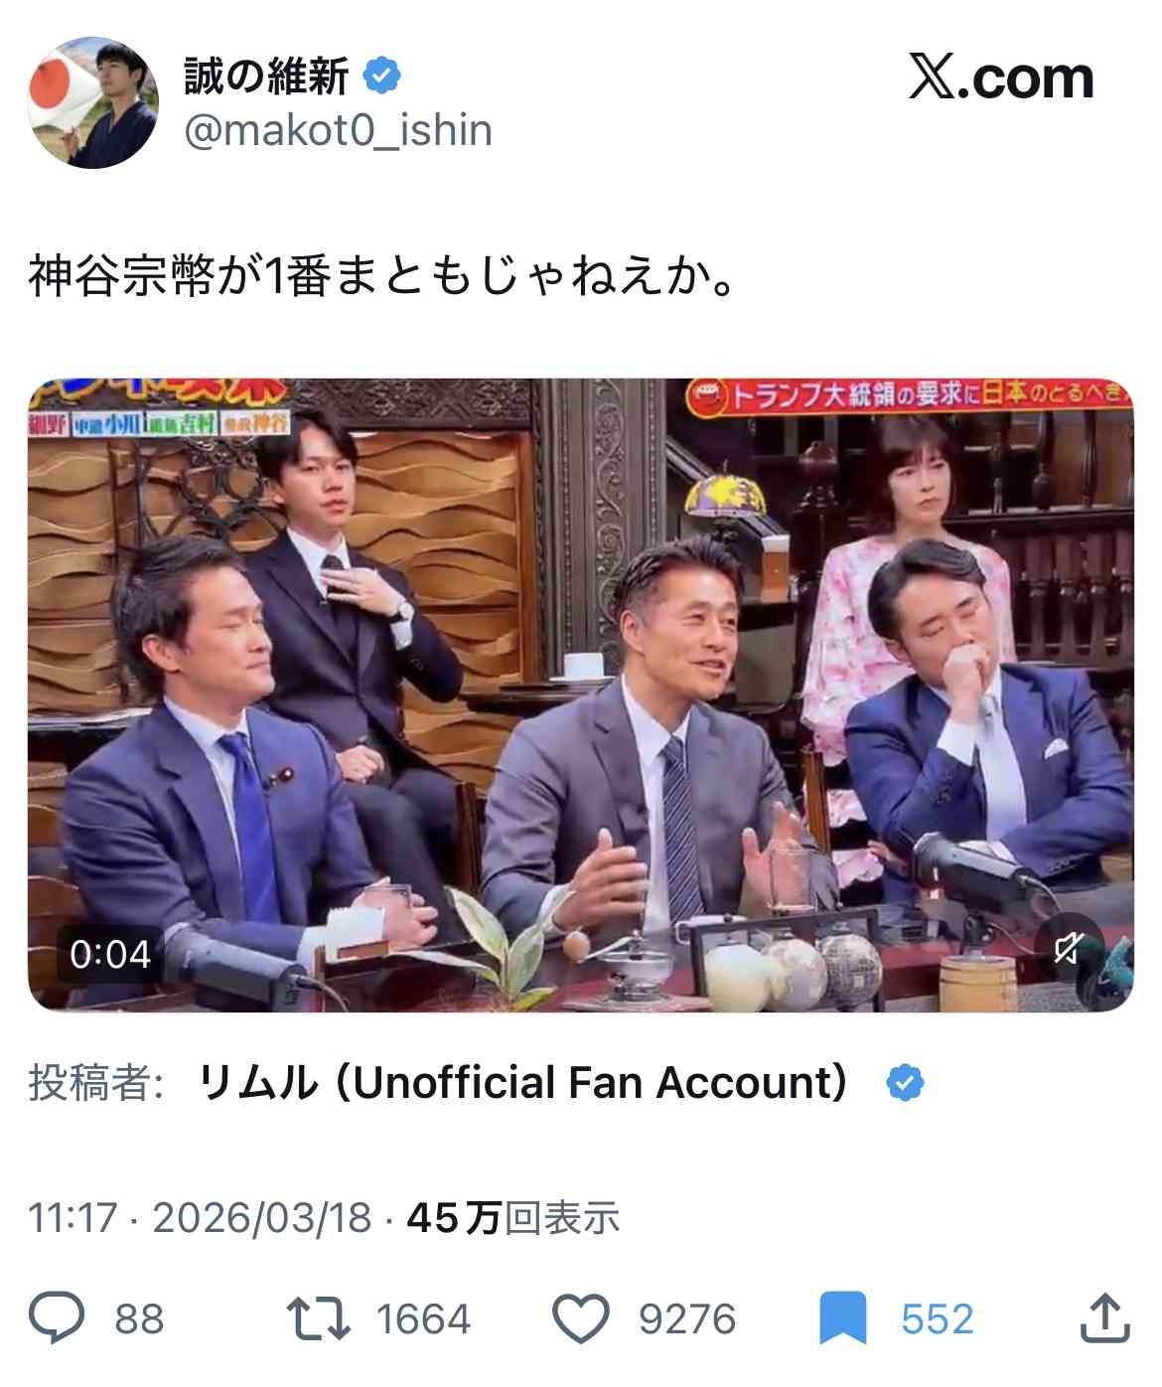View the 45万回表示 view count
This screenshot has height=1387, width=1162.
(x=513, y=1217)
